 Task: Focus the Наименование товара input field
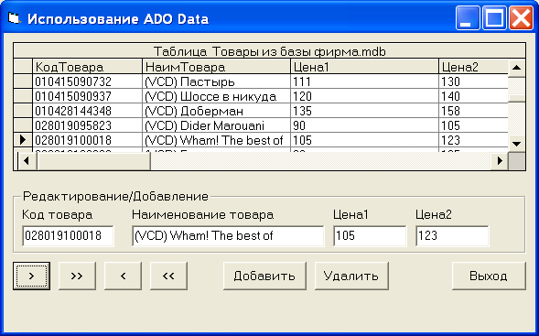coord(228,236)
